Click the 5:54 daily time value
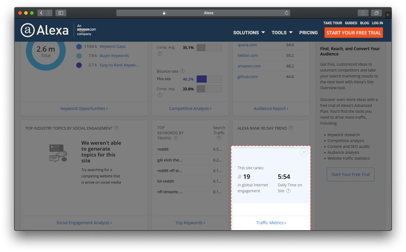This screenshot has width=406, height=252. coord(284,177)
